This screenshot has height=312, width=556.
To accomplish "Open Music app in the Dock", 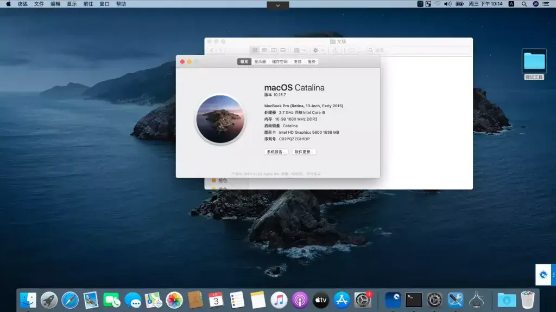I will tap(279, 300).
